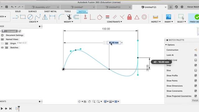Apply Horizontal/Vertical constraint
Viewport: 199px width, 112px height.
click(x=86, y=17)
